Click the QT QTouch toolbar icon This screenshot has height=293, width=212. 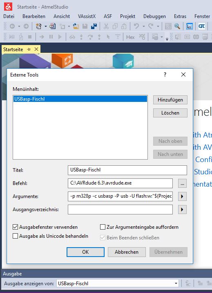(201, 26)
